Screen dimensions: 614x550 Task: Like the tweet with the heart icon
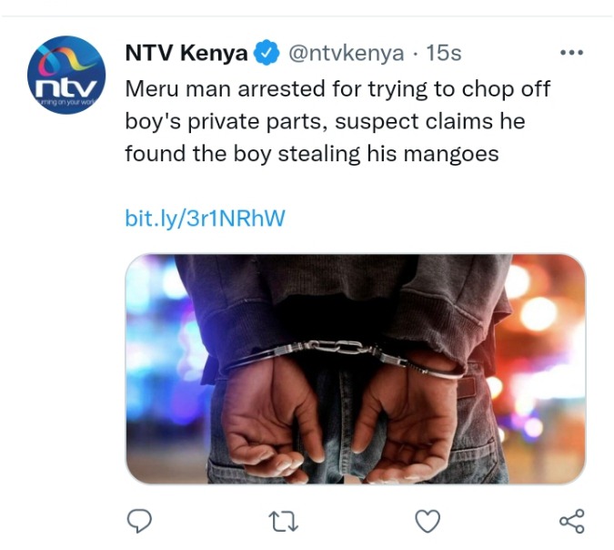click(428, 522)
